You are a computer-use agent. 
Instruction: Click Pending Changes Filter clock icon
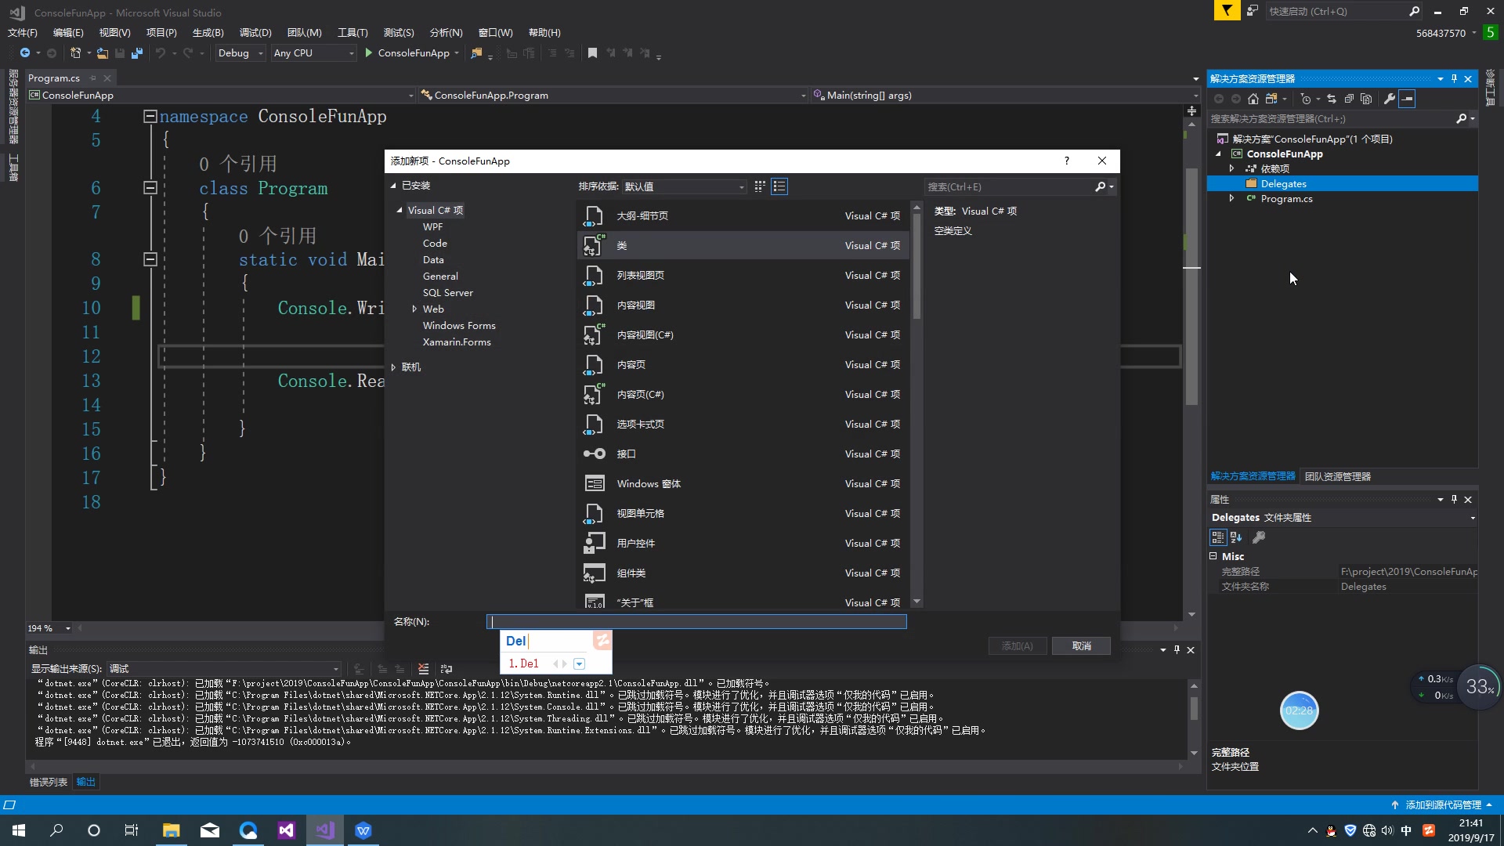point(1305,99)
